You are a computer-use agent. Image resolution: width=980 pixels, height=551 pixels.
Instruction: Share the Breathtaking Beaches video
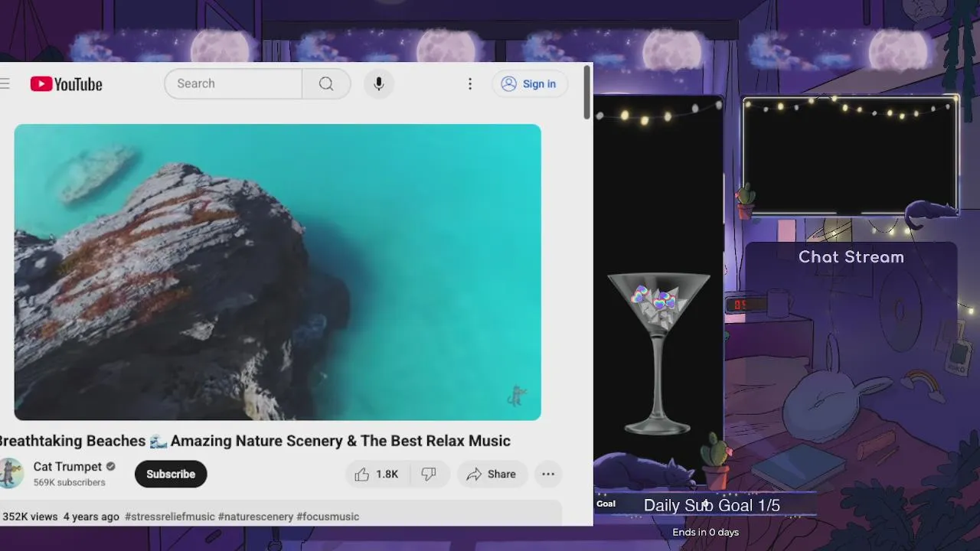pyautogui.click(x=492, y=474)
